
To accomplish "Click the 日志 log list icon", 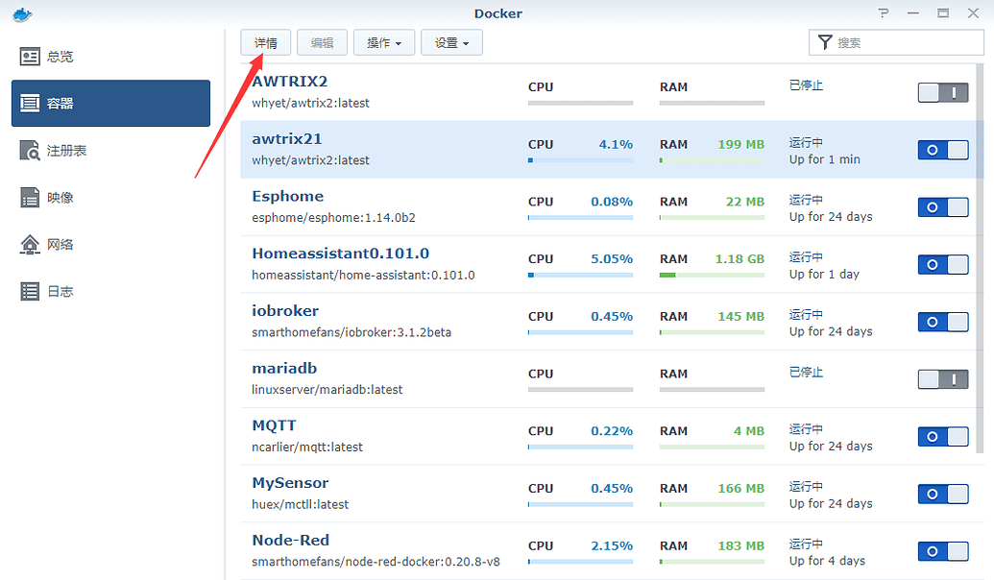I will (x=31, y=291).
